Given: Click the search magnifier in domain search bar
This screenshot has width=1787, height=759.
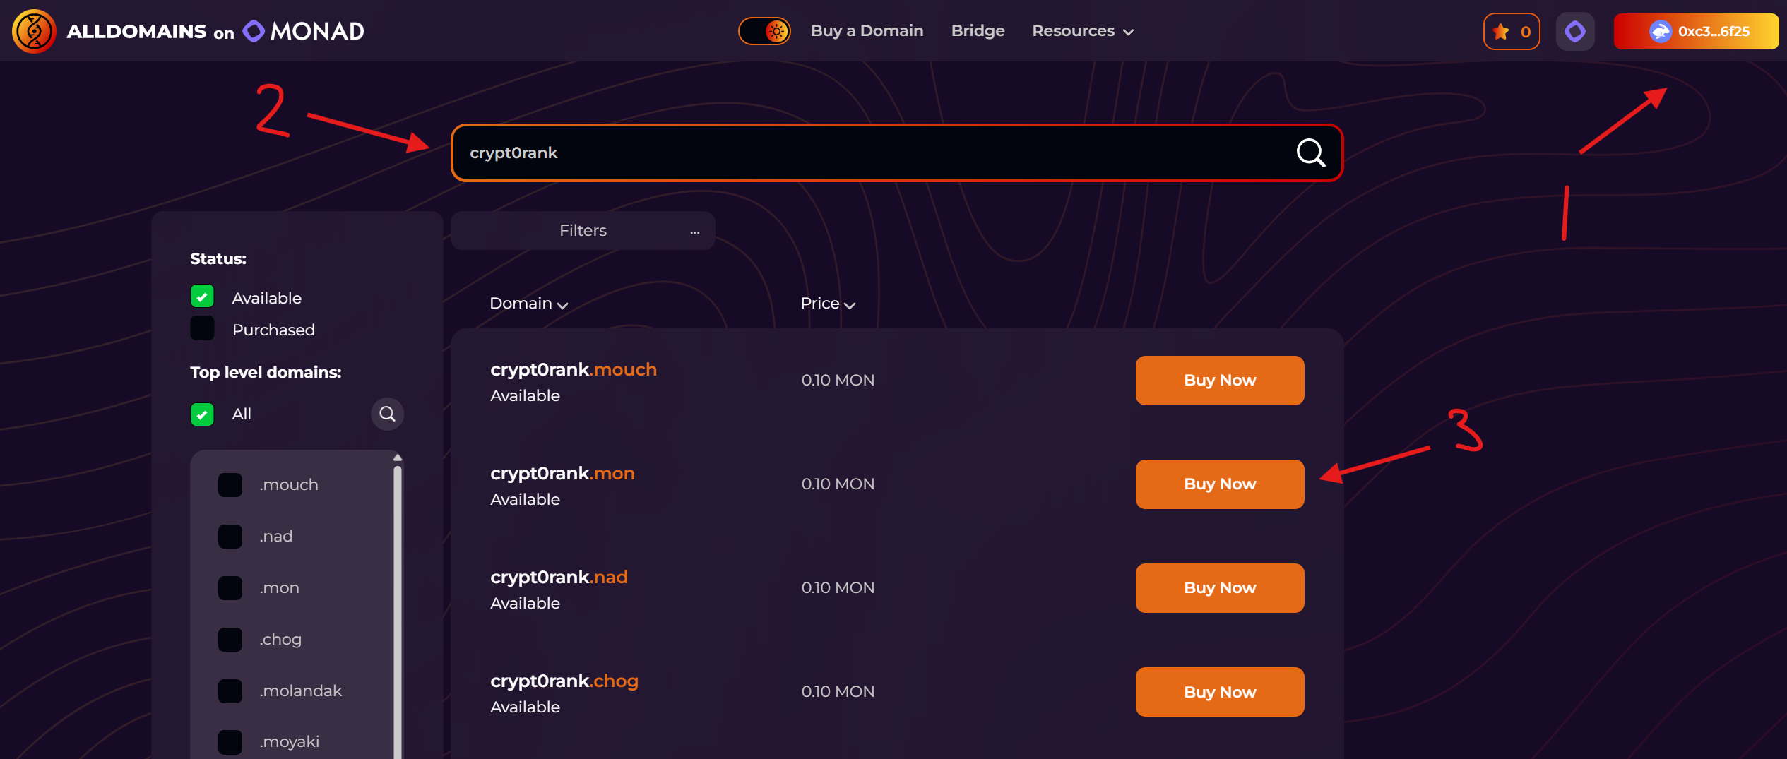Looking at the screenshot, I should 1310,153.
